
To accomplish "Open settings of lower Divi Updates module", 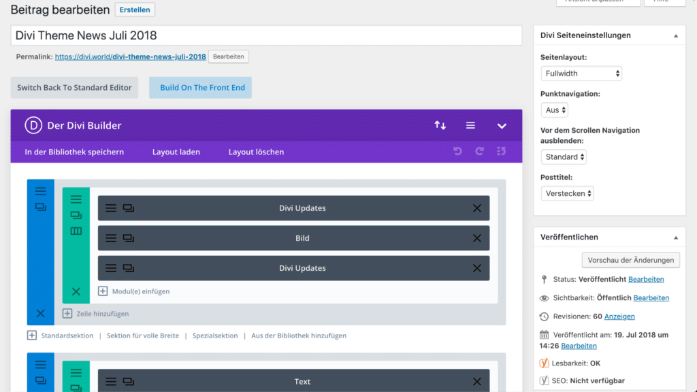I will coord(111,268).
